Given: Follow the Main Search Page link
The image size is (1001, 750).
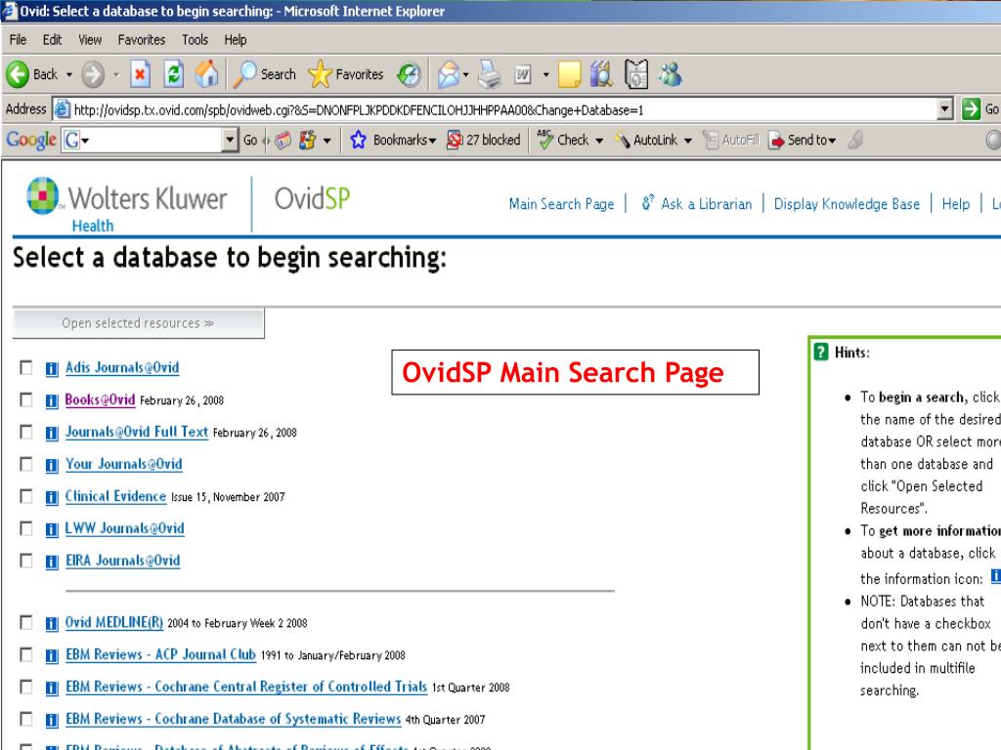Looking at the screenshot, I should pyautogui.click(x=561, y=204).
